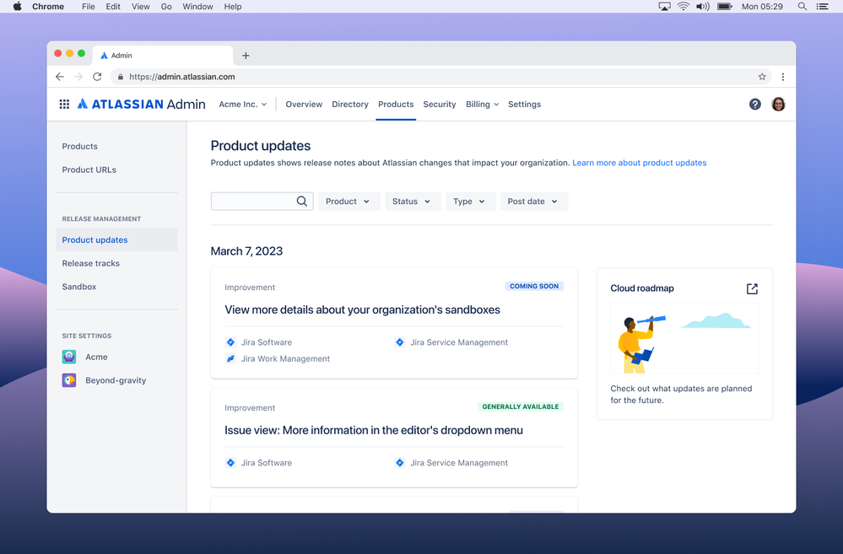The image size is (843, 554).
Task: Open Products in the sidebar
Action: (79, 146)
